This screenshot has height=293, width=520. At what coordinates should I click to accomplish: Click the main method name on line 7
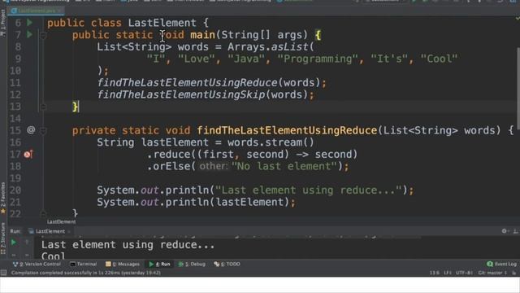(x=202, y=35)
